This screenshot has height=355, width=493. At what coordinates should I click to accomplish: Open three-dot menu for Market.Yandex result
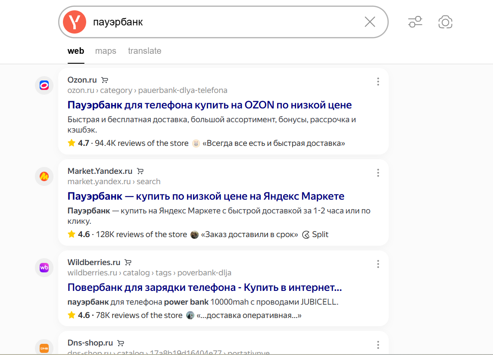(x=378, y=173)
